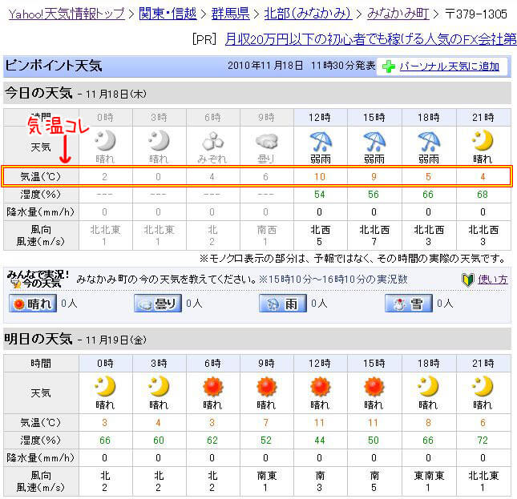Click the パーソナル天気に追加 link
This screenshot has width=517, height=499.
coord(449,66)
